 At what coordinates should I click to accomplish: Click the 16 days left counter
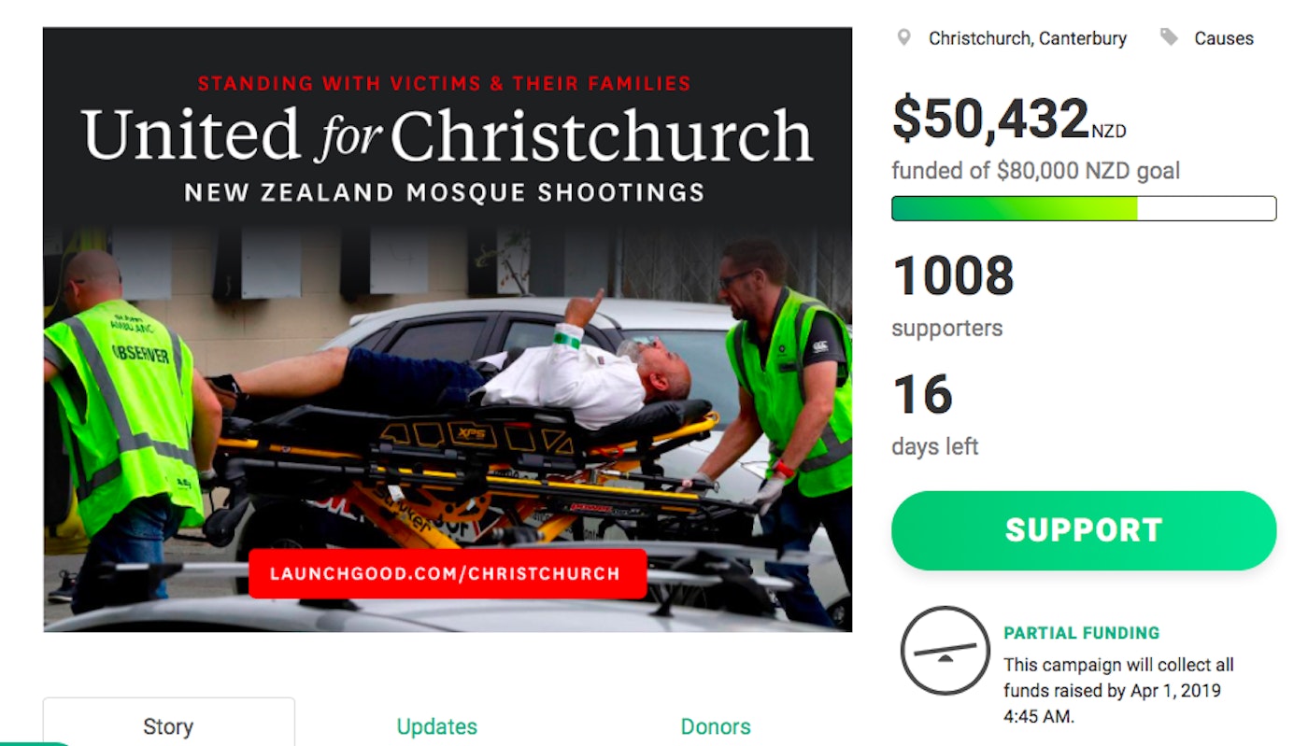pyautogui.click(x=923, y=395)
